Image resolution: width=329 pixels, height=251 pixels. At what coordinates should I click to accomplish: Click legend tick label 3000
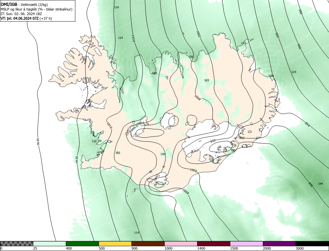coord(300,249)
